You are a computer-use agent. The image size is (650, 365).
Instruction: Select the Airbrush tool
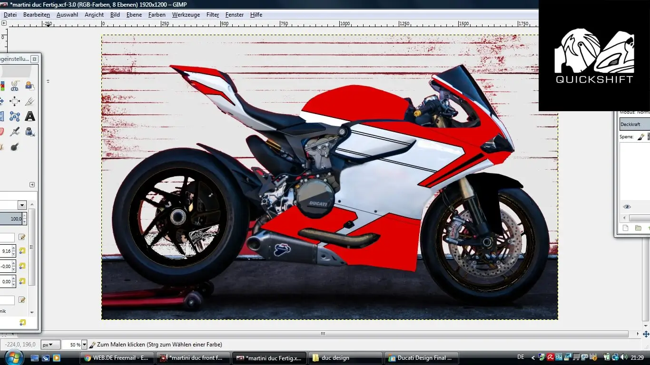[x=14, y=132]
